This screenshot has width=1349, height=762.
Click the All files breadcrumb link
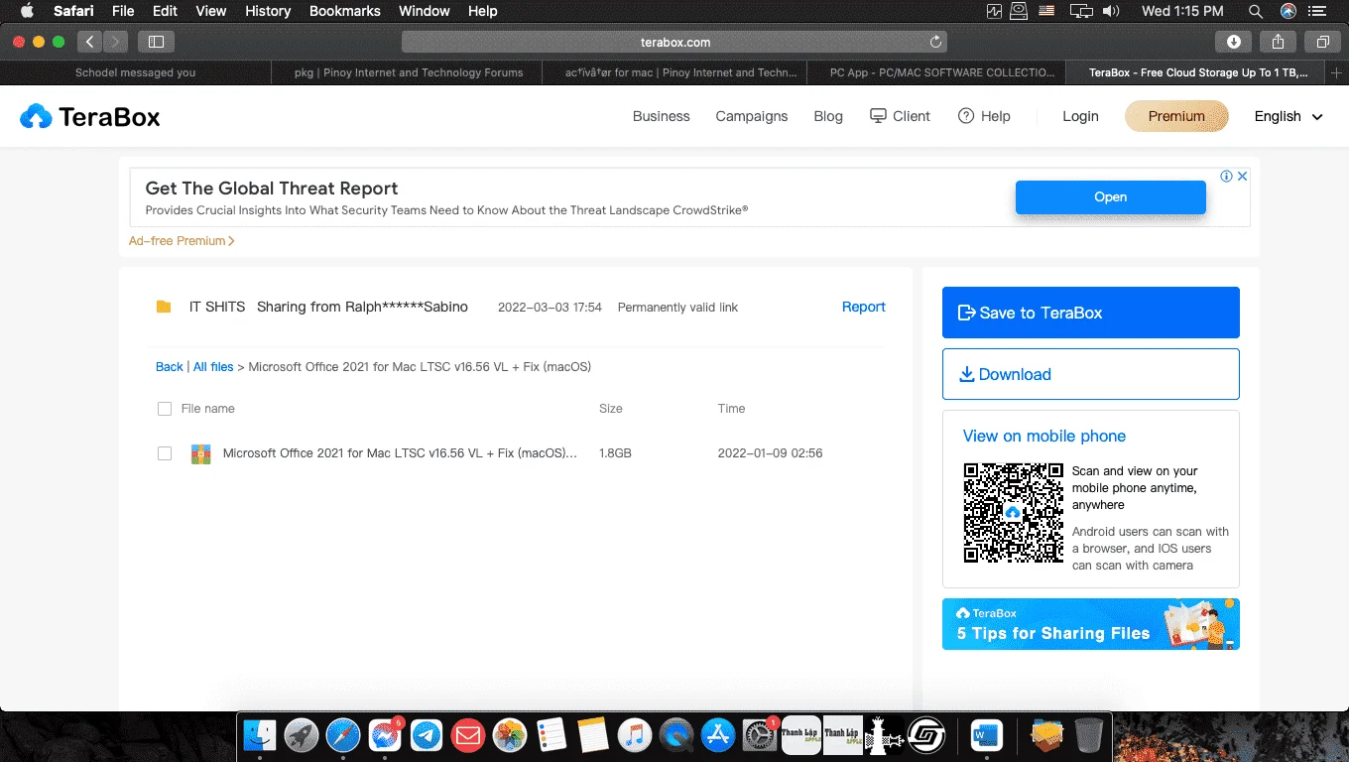click(x=213, y=367)
